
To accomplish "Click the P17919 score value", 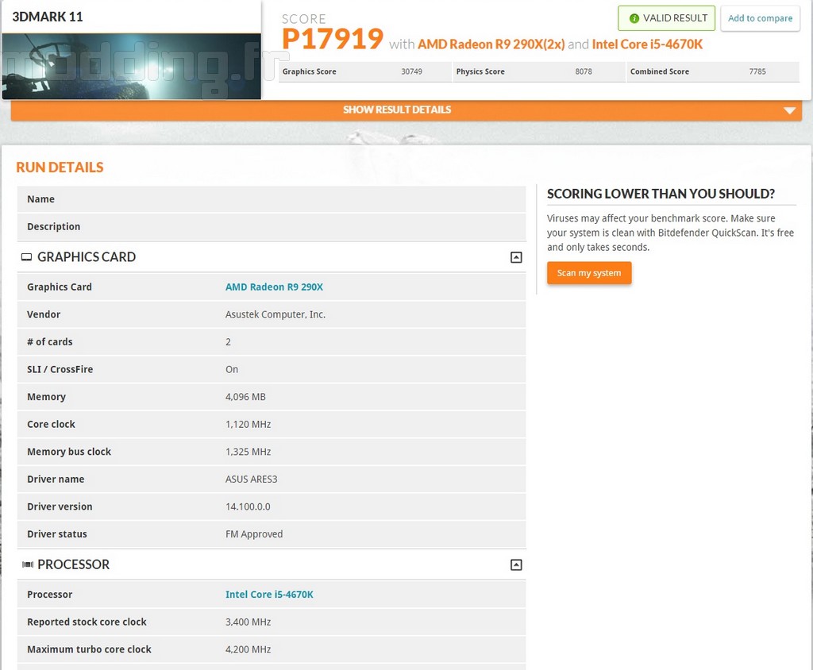I will (x=333, y=40).
